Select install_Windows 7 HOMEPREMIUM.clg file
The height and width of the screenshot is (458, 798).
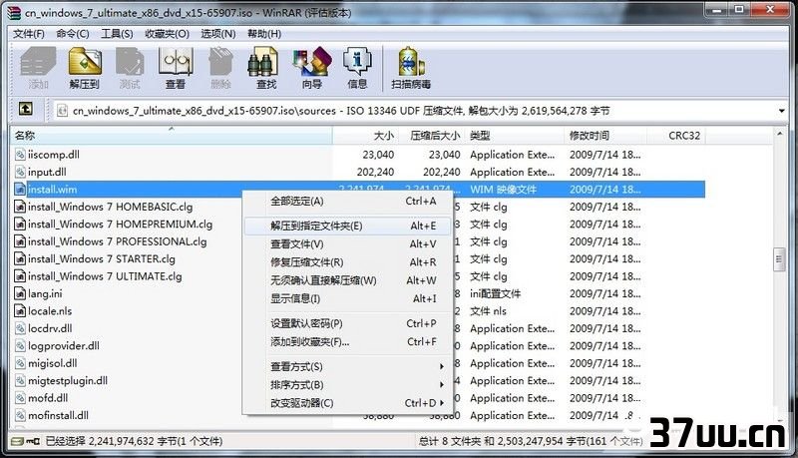[x=120, y=224]
